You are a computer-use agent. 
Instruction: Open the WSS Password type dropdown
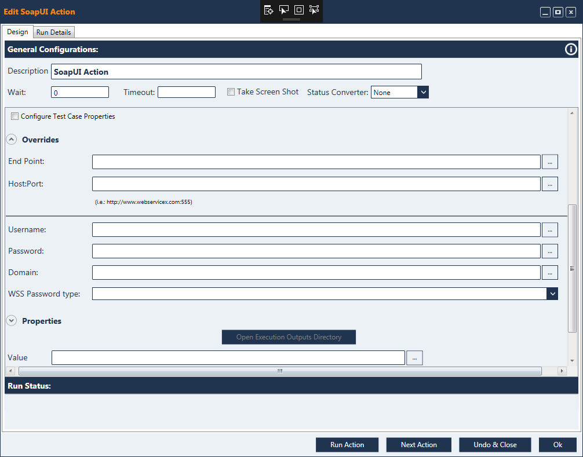click(552, 294)
